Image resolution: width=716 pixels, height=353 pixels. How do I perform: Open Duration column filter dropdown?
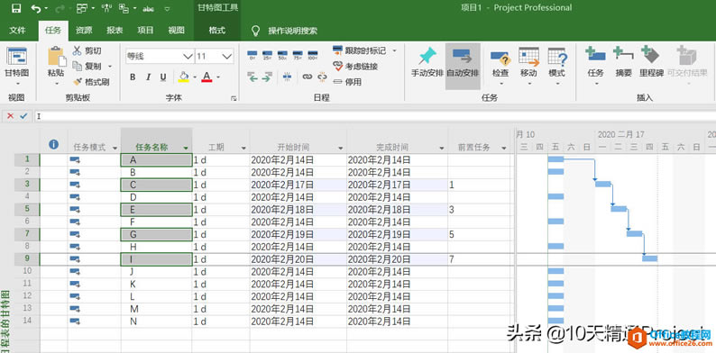(243, 148)
